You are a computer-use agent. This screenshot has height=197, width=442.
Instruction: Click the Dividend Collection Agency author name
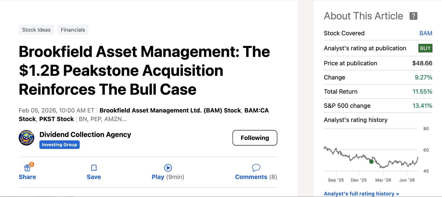click(x=85, y=134)
